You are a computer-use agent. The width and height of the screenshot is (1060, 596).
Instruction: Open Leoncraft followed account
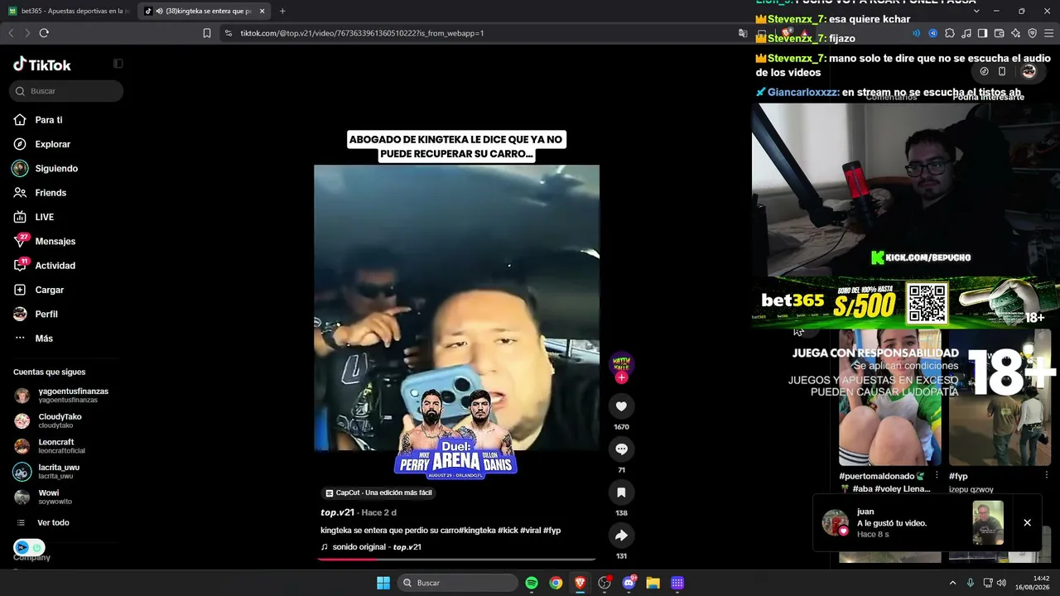pos(51,446)
